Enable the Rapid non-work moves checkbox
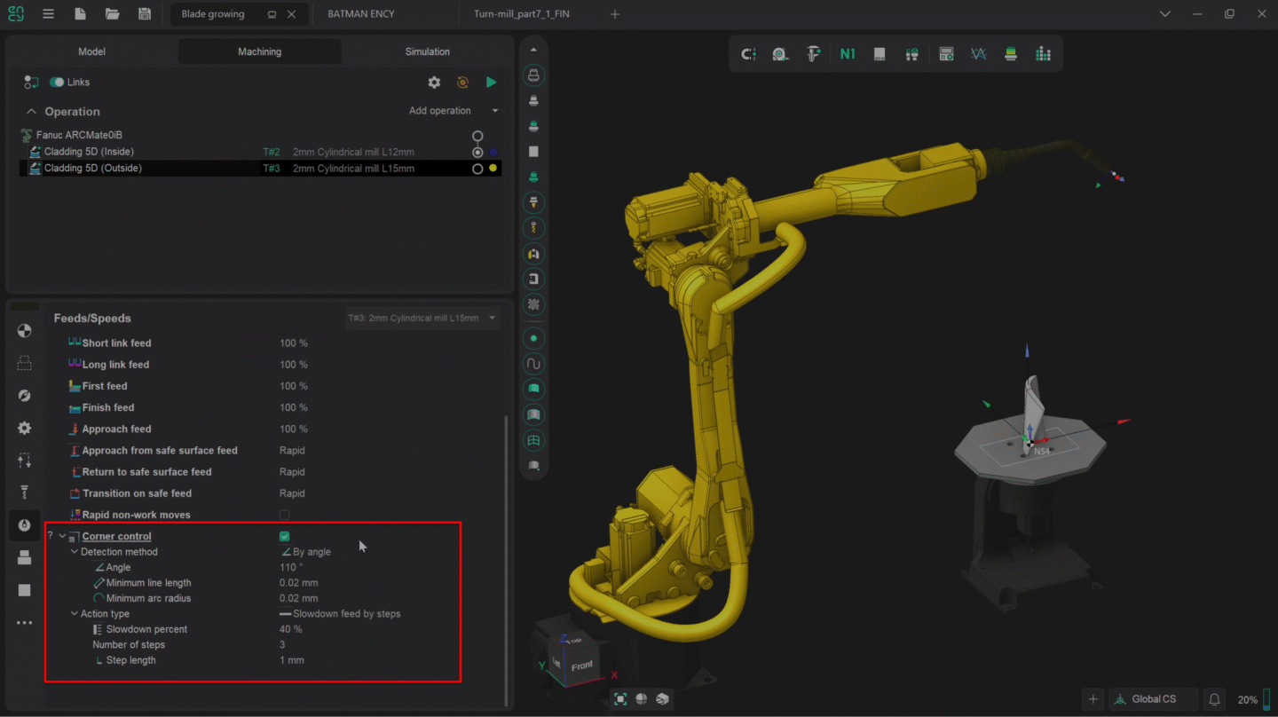 284,515
